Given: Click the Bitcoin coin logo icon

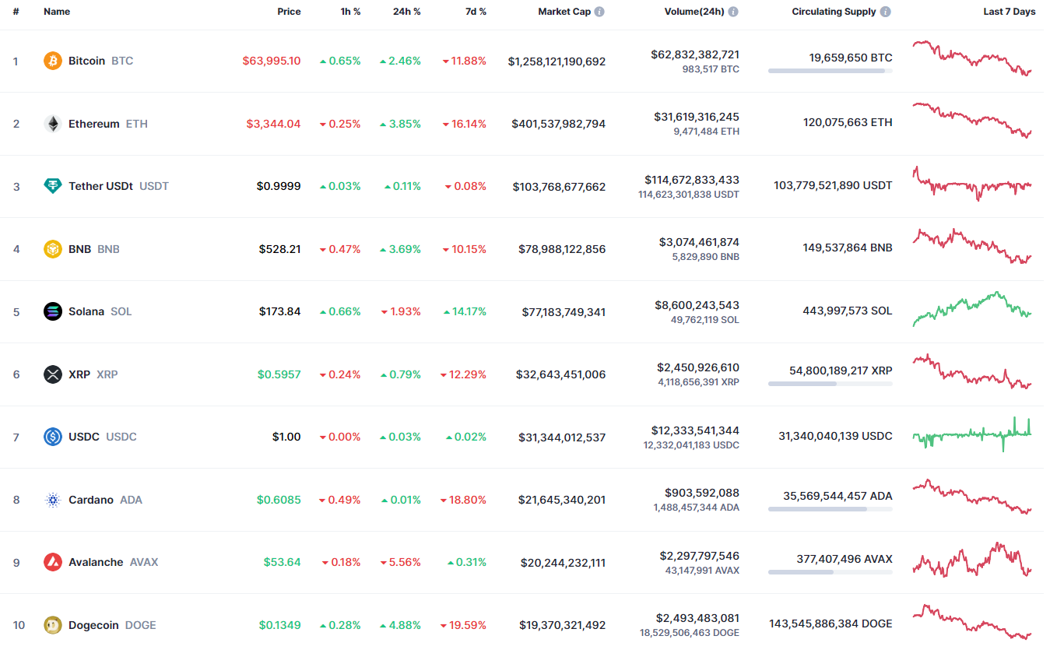Looking at the screenshot, I should pyautogui.click(x=53, y=61).
